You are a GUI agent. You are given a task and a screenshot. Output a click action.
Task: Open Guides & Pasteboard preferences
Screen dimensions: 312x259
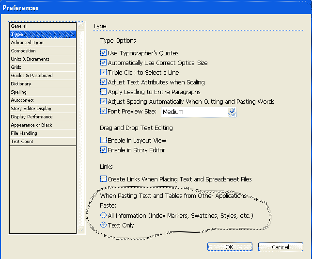(x=43, y=76)
